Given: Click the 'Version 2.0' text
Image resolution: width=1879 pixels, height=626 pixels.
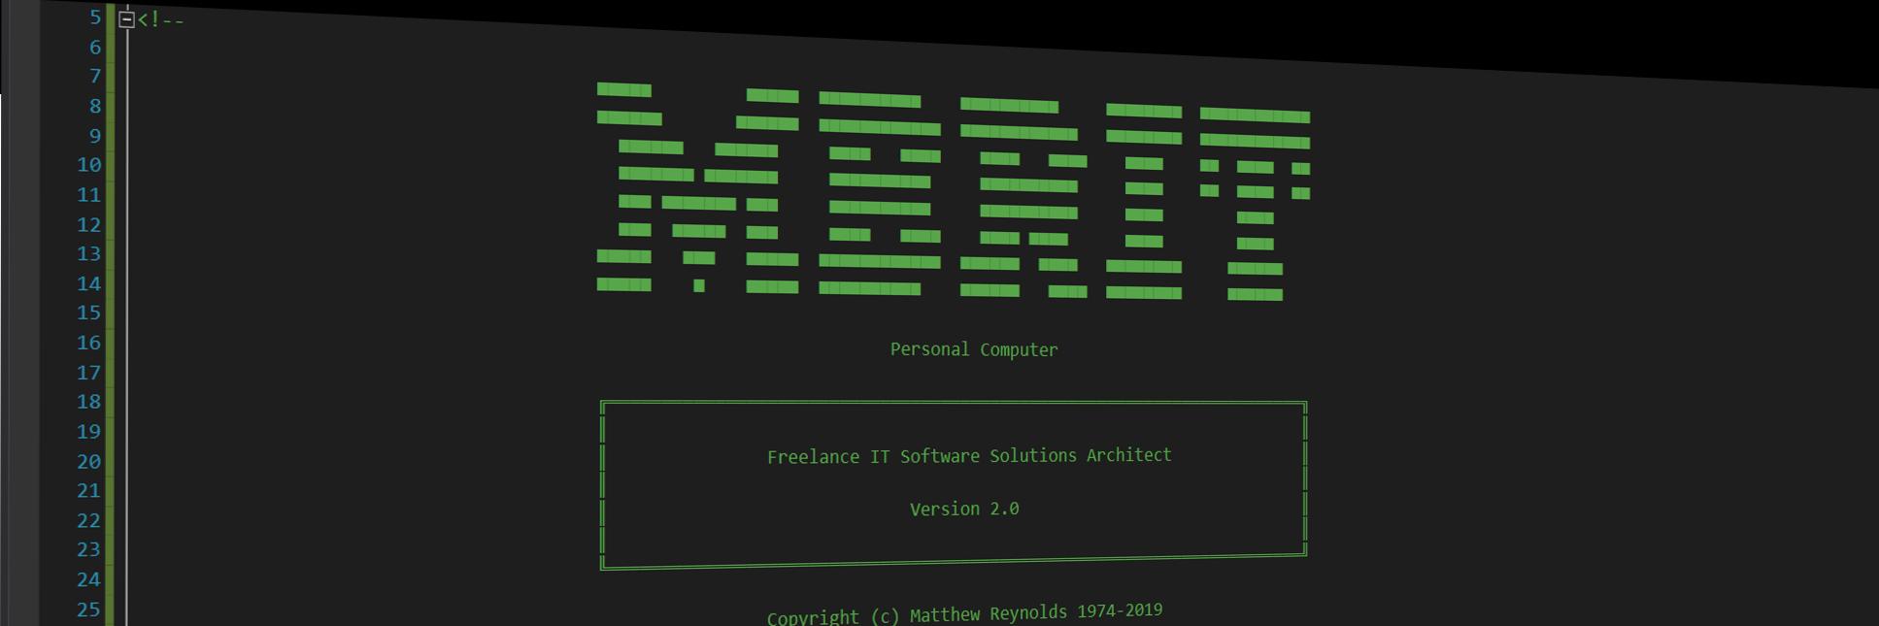Looking at the screenshot, I should click(x=964, y=509).
